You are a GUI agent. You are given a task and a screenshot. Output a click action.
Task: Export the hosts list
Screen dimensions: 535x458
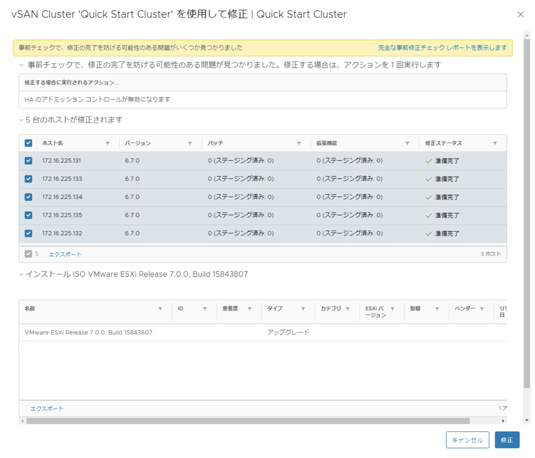[65, 254]
